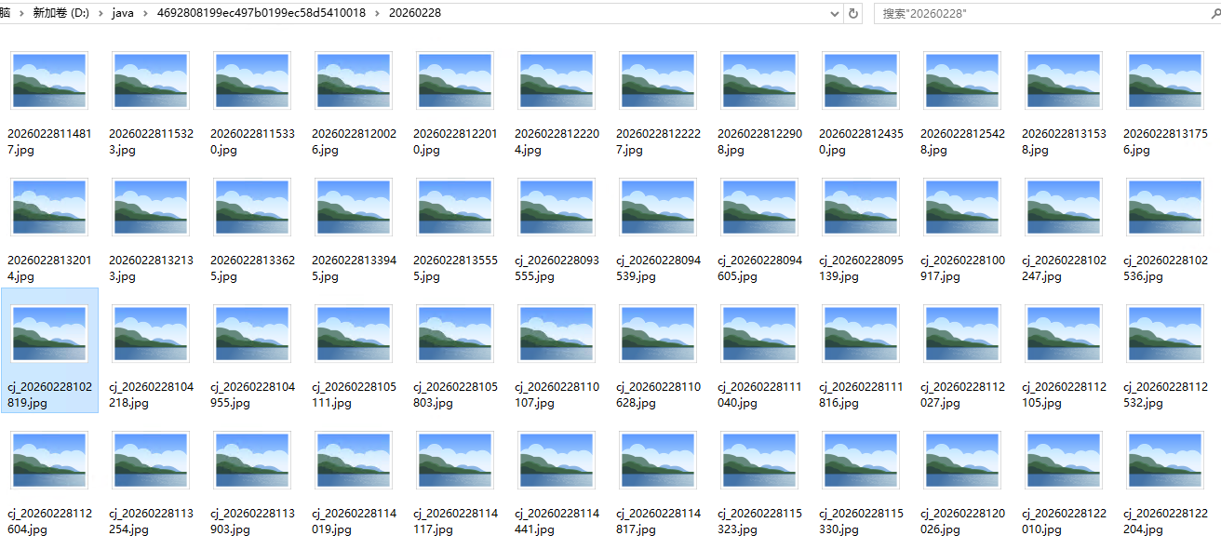Viewport: 1221px width, 549px height.
Task: Expand chevron before the 20260228 breadcrumb
Action: [x=378, y=13]
